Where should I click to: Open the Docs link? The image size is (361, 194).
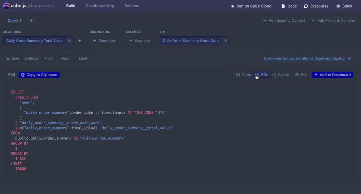[289, 6]
